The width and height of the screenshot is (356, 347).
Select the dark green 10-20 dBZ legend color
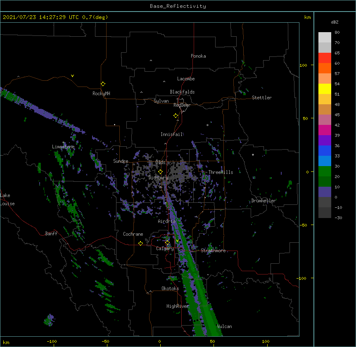coord(325,182)
